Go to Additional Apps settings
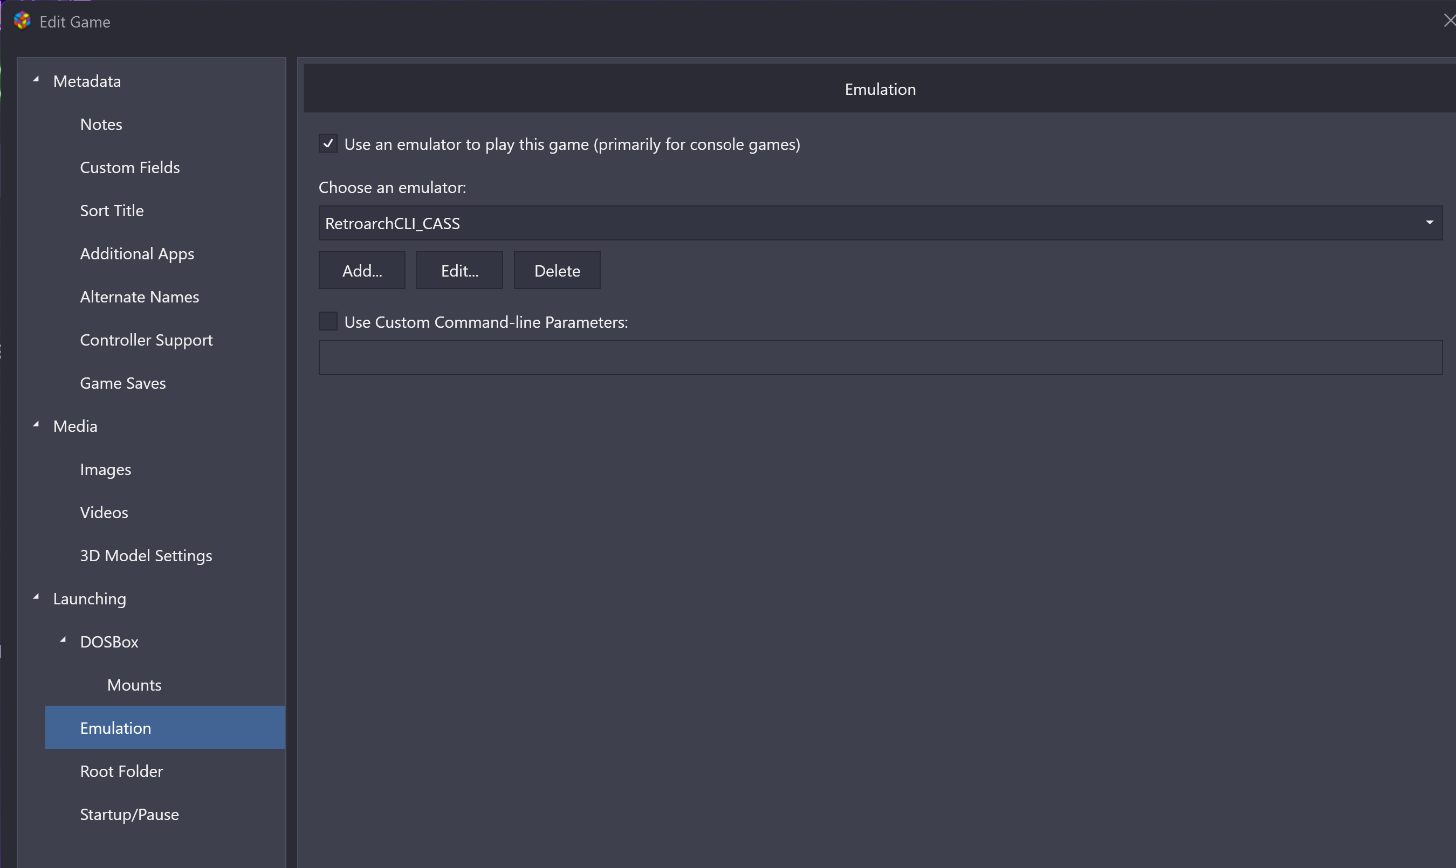The height and width of the screenshot is (868, 1456). [137, 254]
